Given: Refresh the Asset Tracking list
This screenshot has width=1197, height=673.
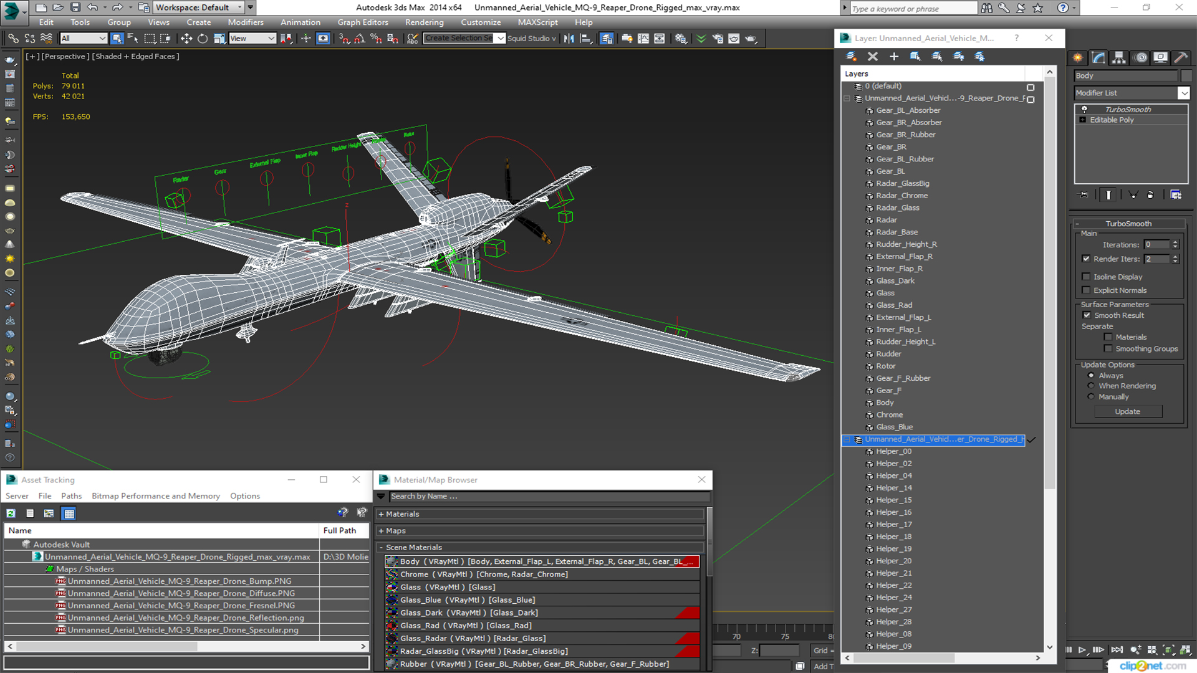Looking at the screenshot, I should pyautogui.click(x=11, y=513).
